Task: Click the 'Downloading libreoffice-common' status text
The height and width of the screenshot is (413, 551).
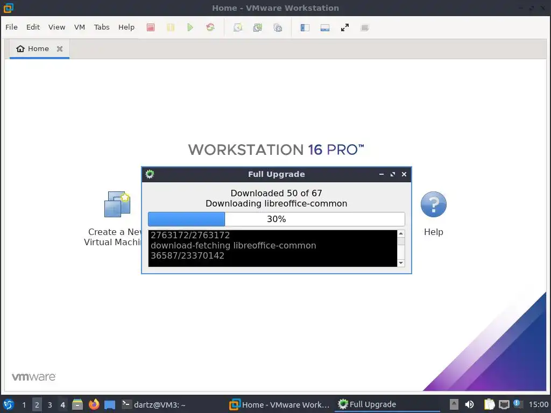Action: point(276,204)
